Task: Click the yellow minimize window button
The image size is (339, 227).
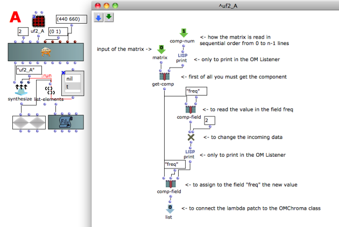Action: pos(107,5)
